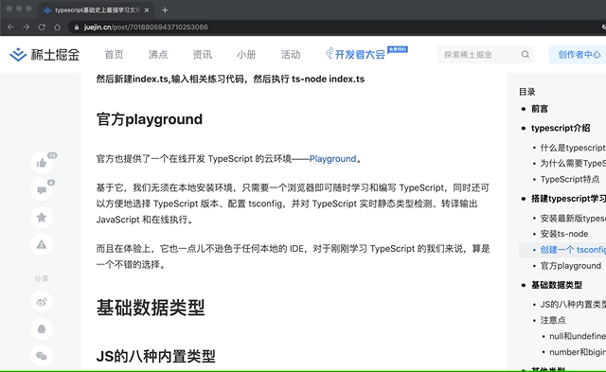Jump to 什么是typescript contents entry
Screen dimensions: 606x372
[x=573, y=148]
